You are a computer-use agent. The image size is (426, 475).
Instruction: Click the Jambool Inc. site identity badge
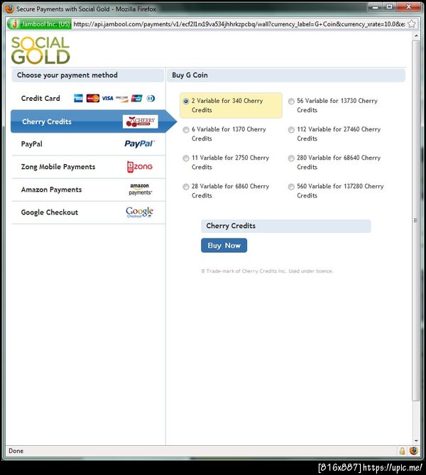[39, 24]
